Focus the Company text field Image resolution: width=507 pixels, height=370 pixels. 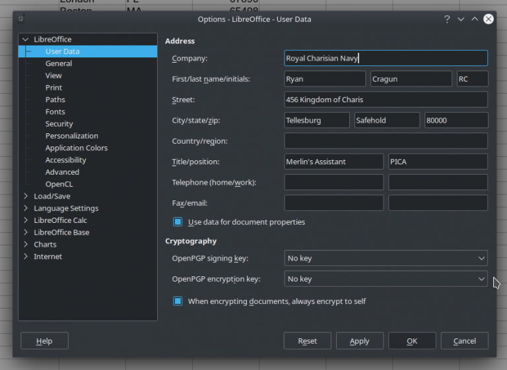pyautogui.click(x=386, y=59)
